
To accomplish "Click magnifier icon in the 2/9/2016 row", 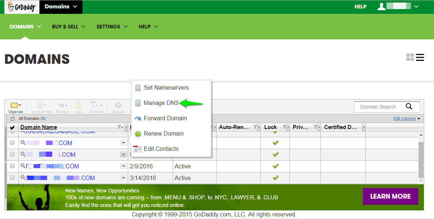I will click(23, 166).
